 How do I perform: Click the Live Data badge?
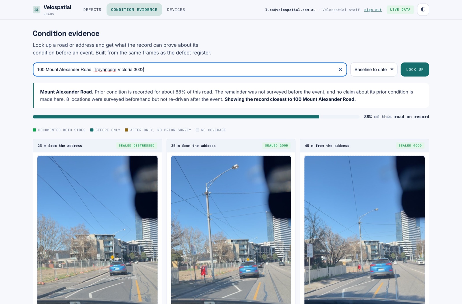point(400,10)
